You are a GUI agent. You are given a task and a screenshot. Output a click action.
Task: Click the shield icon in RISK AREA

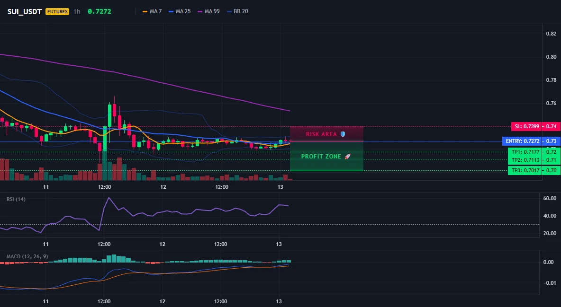click(x=343, y=134)
